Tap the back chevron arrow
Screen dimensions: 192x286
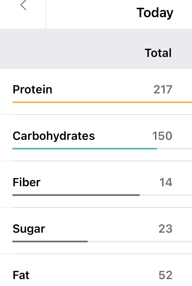24,5
